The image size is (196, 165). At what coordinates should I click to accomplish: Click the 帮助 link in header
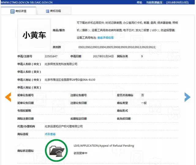tap(139, 2)
